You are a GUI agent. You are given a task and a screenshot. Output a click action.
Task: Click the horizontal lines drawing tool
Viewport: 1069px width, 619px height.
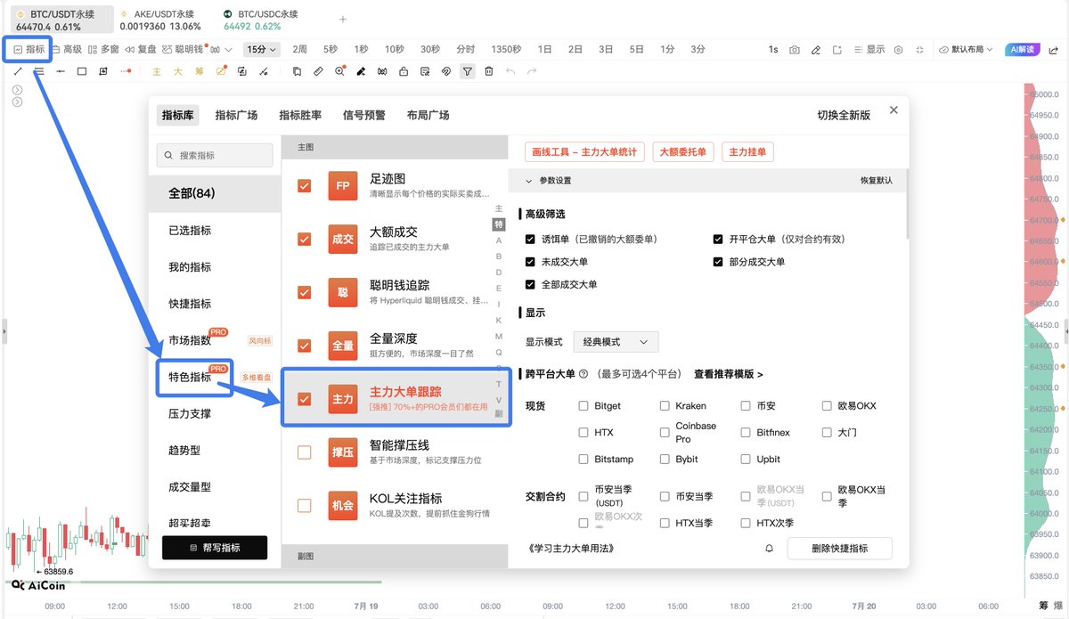pyautogui.click(x=39, y=71)
